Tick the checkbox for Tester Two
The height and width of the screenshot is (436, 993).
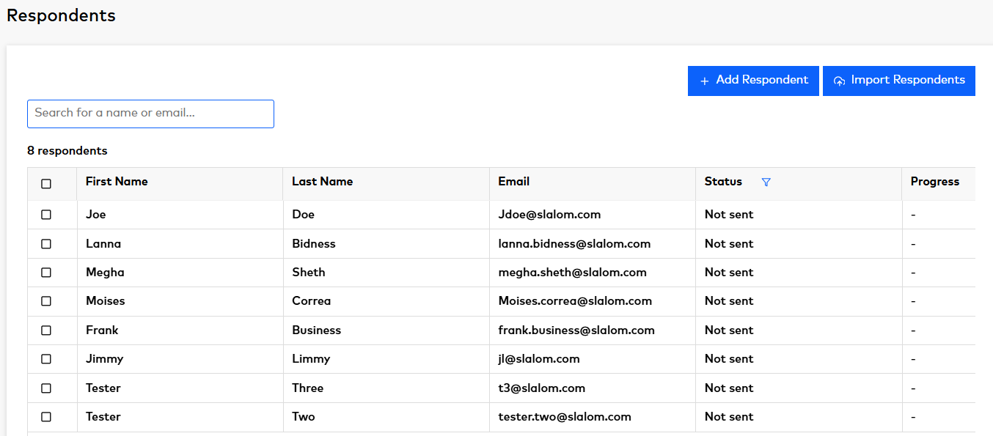pyautogui.click(x=46, y=417)
